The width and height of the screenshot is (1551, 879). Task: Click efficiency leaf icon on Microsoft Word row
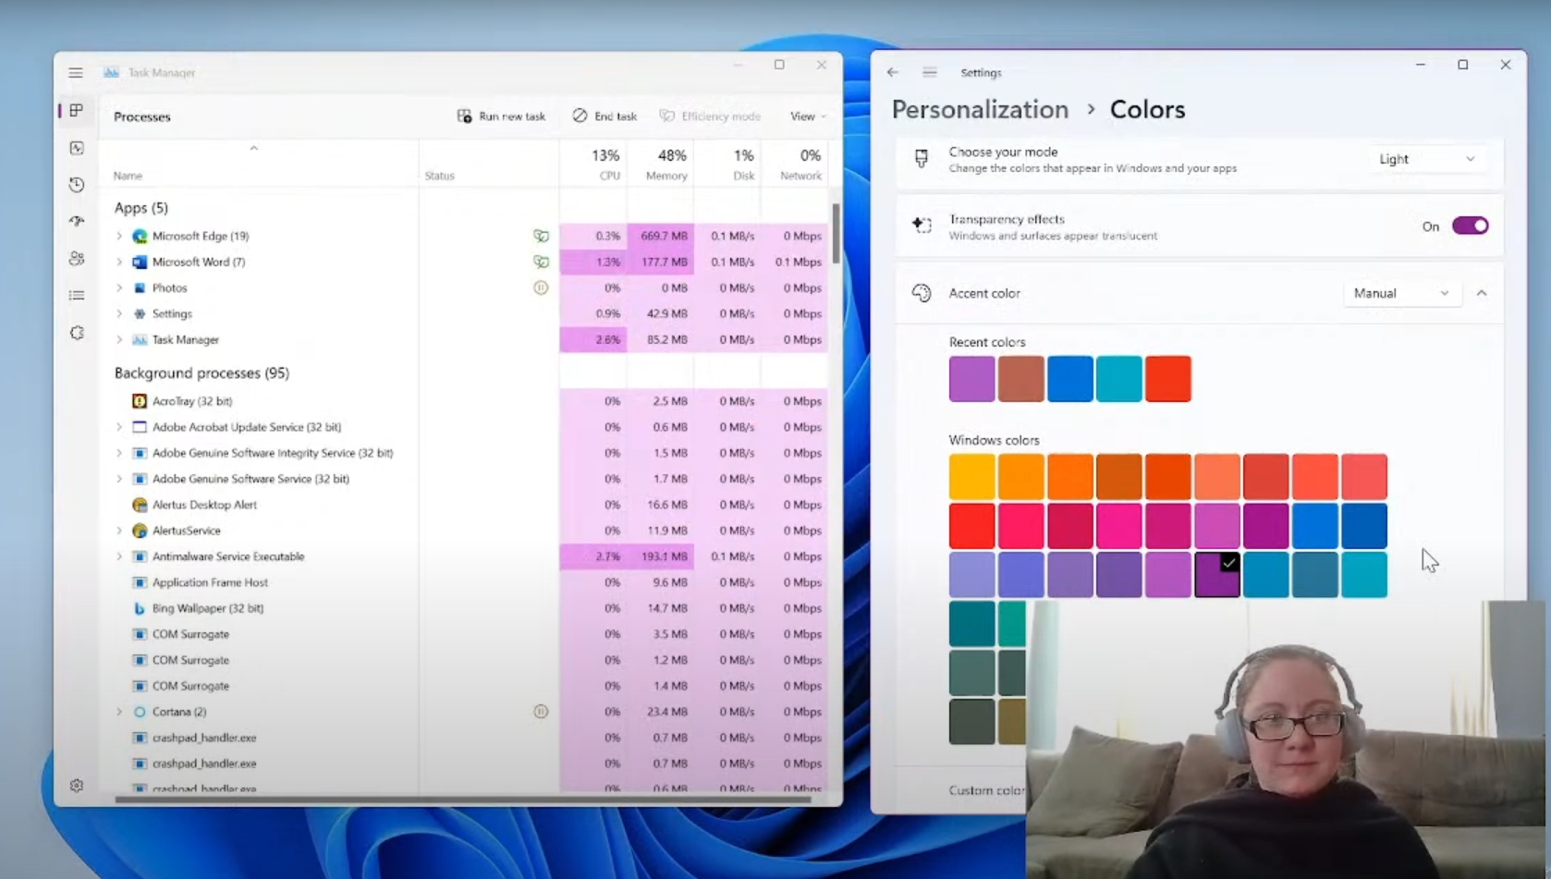tap(541, 262)
